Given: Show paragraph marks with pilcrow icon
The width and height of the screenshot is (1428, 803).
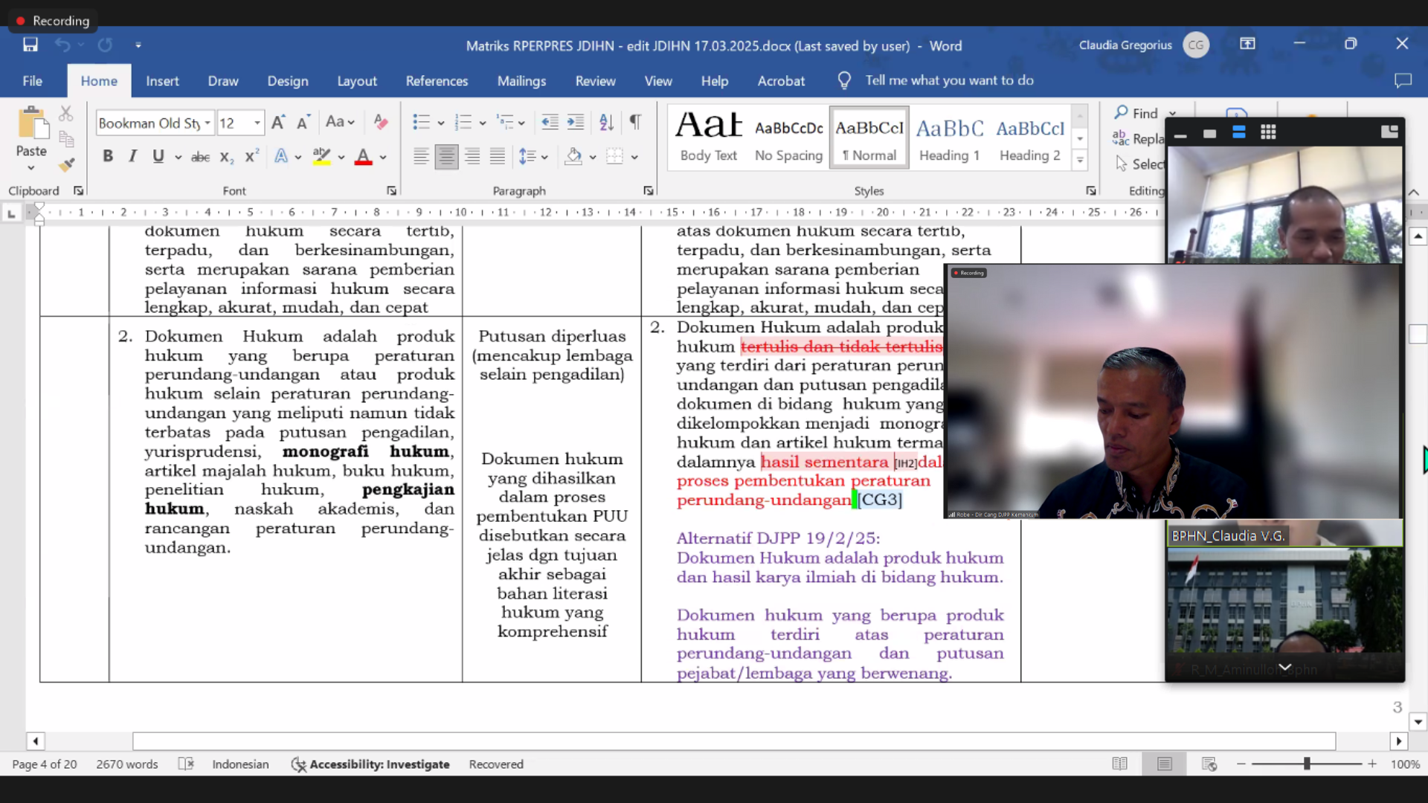Looking at the screenshot, I should (x=635, y=122).
